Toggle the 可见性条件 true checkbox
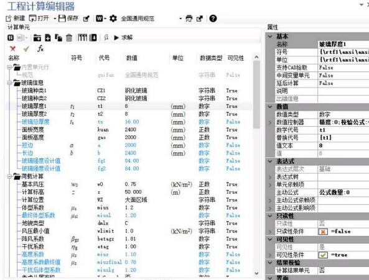 click(x=323, y=255)
